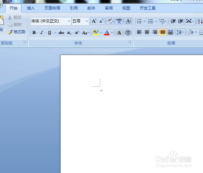Open the line spacing menu

point(180,32)
